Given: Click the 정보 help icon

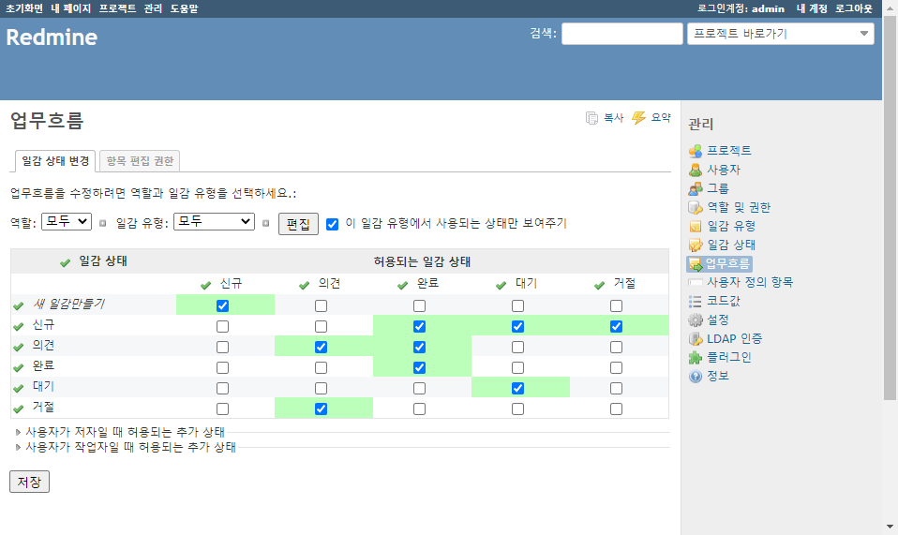Looking at the screenshot, I should pos(696,377).
